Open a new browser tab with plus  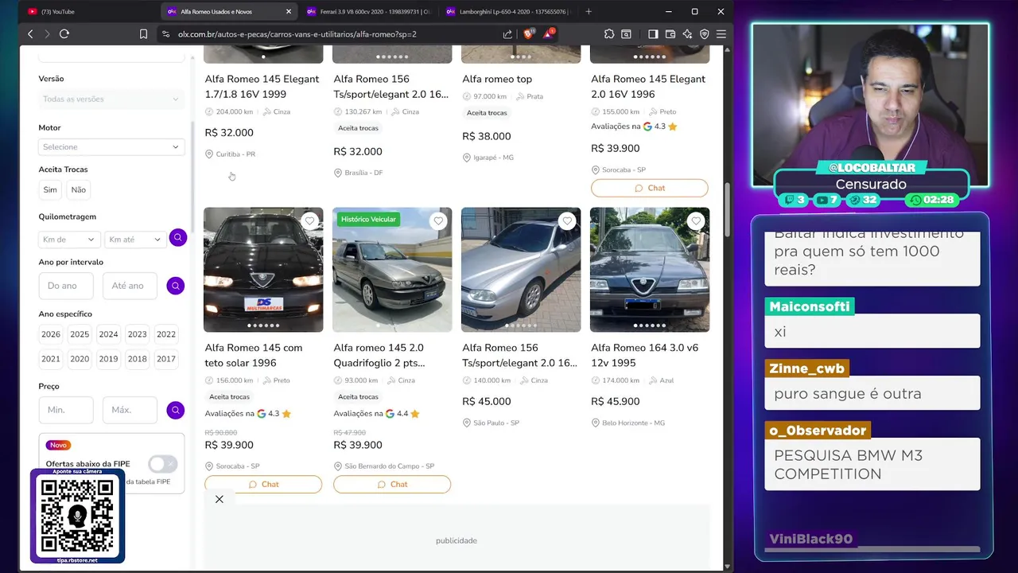589,11
